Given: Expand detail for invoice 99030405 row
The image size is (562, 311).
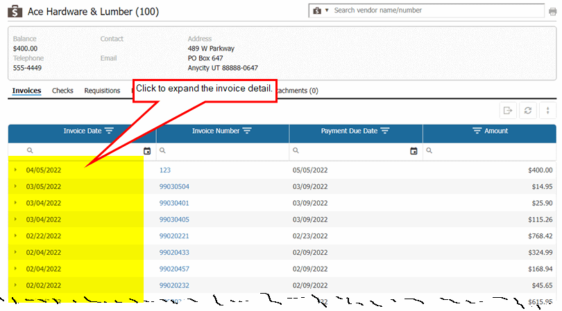Looking at the screenshot, I should tap(15, 219).
